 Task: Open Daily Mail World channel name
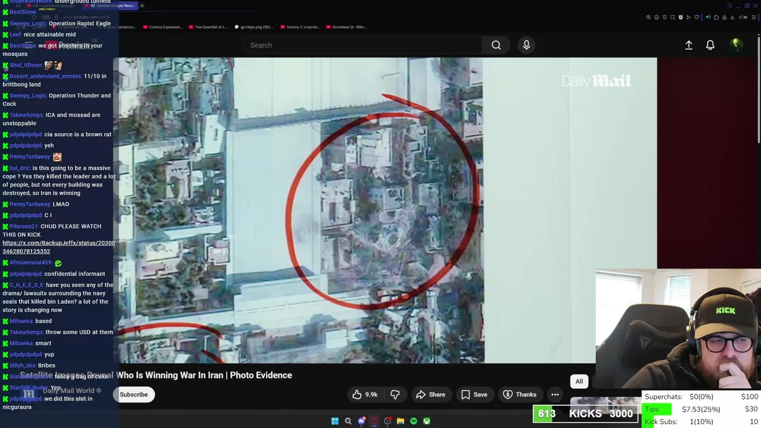[x=68, y=391]
